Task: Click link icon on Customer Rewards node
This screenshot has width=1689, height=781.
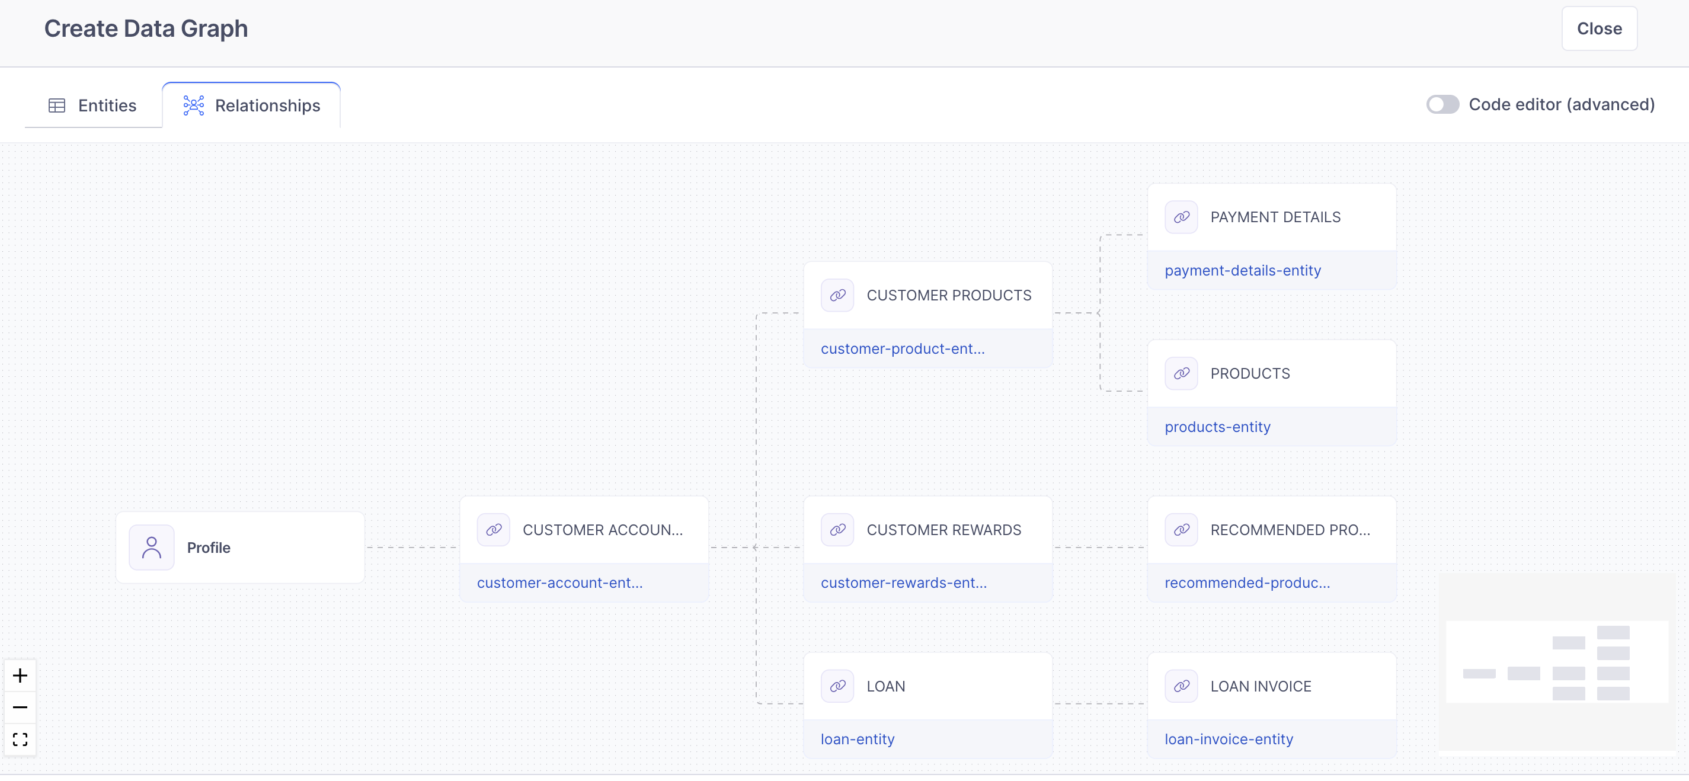Action: pyautogui.click(x=837, y=530)
